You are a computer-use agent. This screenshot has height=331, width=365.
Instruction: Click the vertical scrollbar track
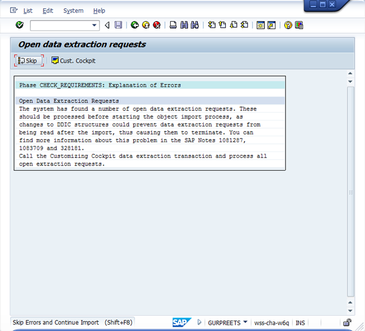(x=350, y=192)
